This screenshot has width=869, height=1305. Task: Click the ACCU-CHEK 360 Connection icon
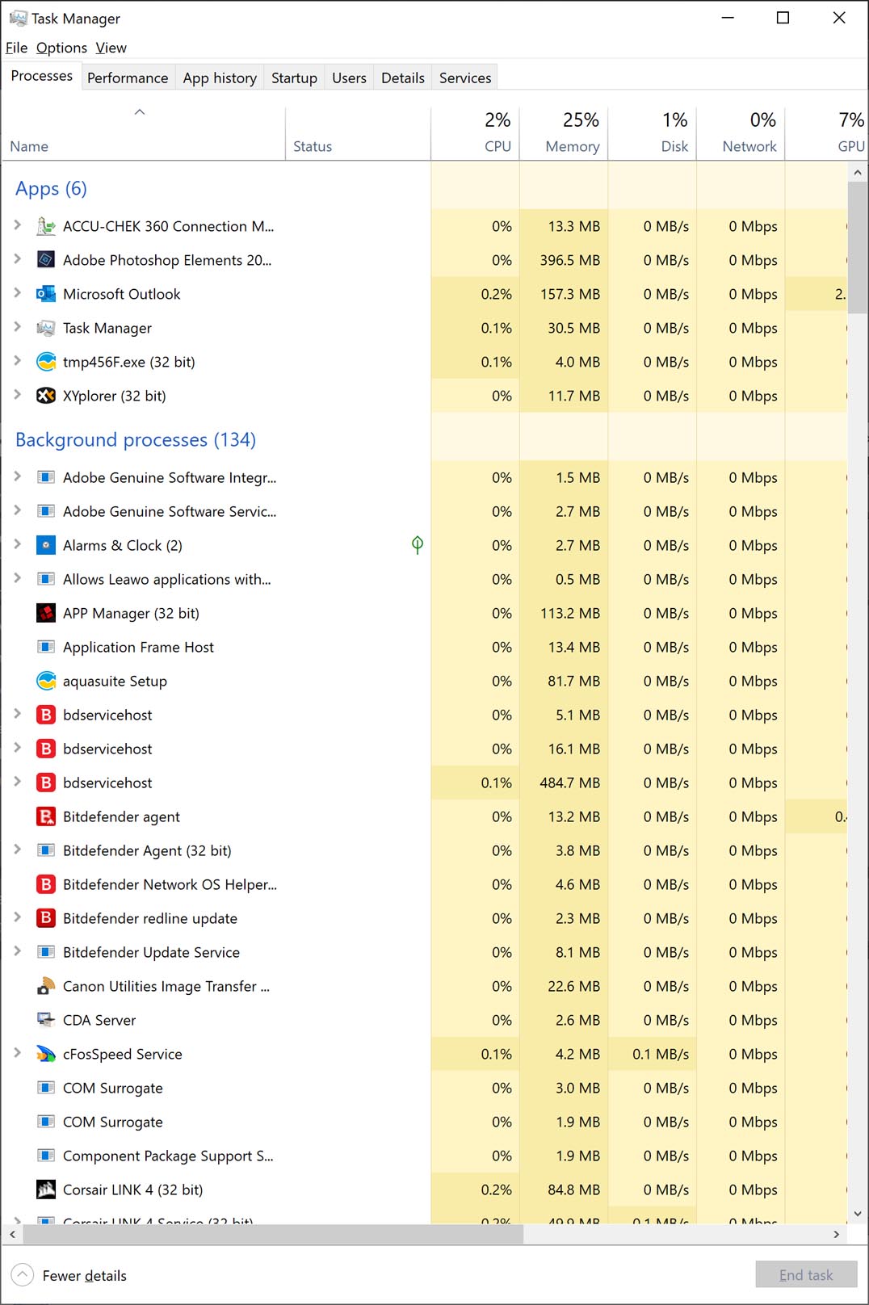click(46, 226)
